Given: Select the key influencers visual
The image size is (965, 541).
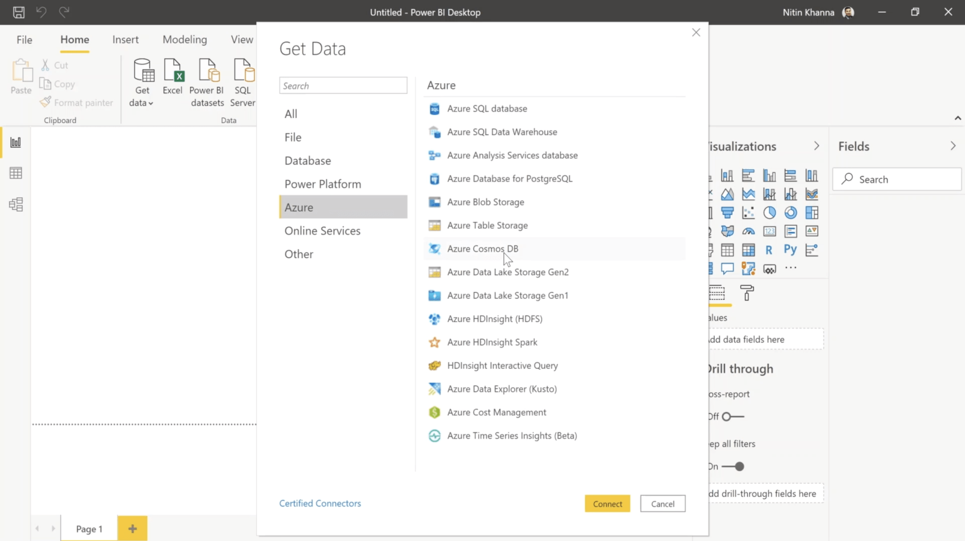Looking at the screenshot, I should coord(812,250).
